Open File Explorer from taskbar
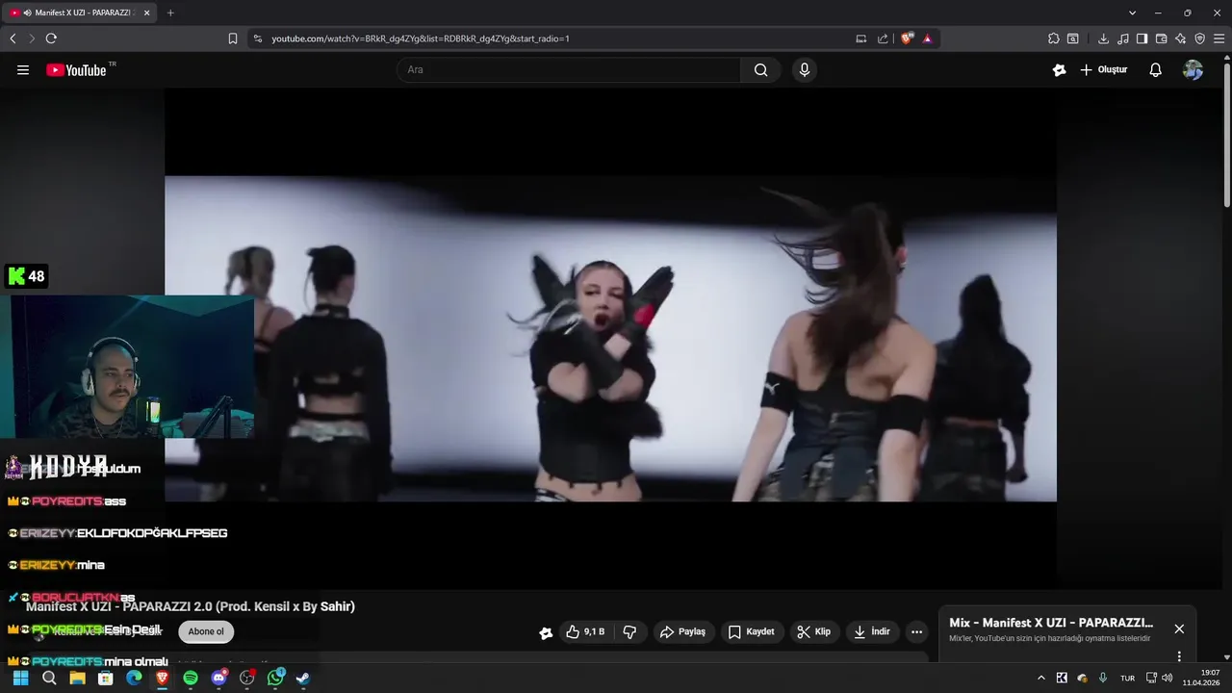 click(x=77, y=678)
